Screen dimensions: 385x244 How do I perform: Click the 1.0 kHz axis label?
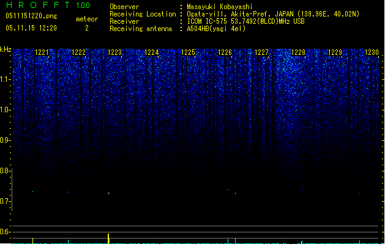6,110
